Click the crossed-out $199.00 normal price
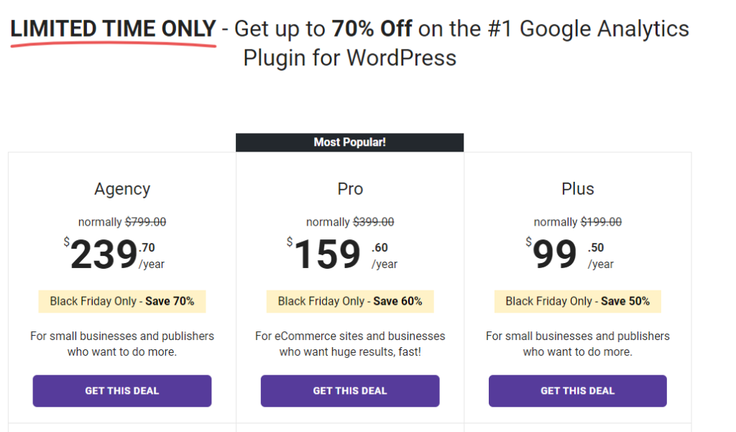Image resolution: width=736 pixels, height=432 pixels. point(602,221)
